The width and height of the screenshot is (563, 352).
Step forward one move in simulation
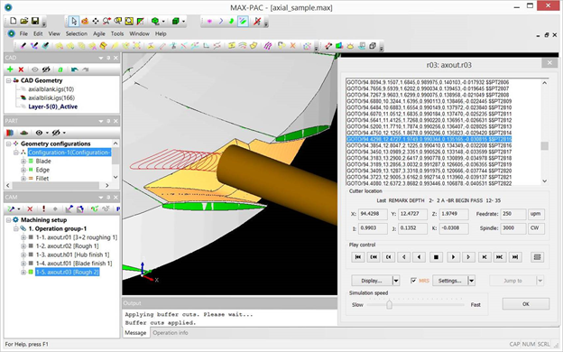click(468, 257)
